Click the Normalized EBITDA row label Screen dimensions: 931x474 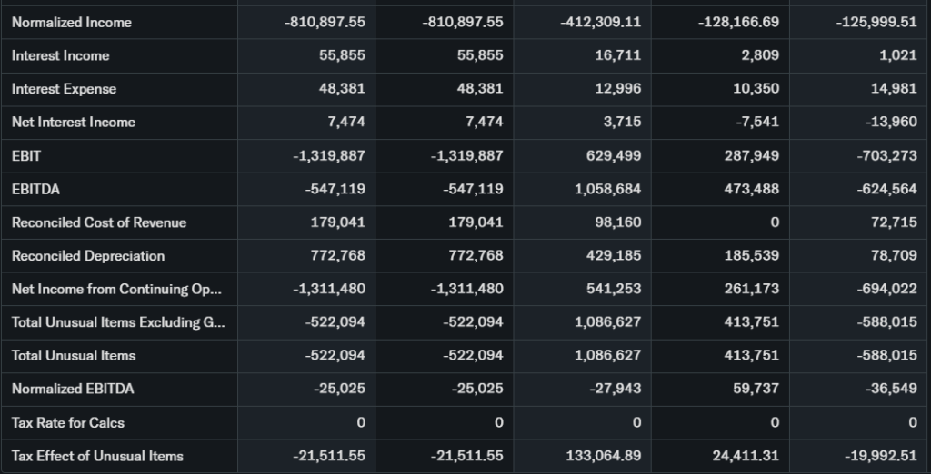(x=73, y=389)
